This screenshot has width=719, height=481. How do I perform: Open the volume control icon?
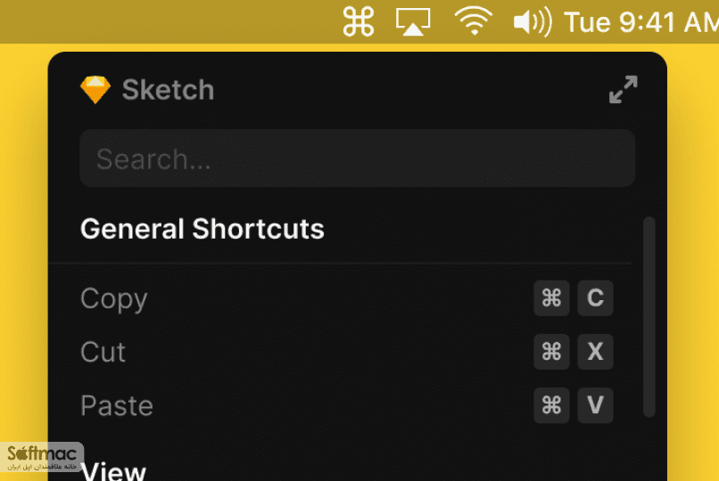coord(533,22)
